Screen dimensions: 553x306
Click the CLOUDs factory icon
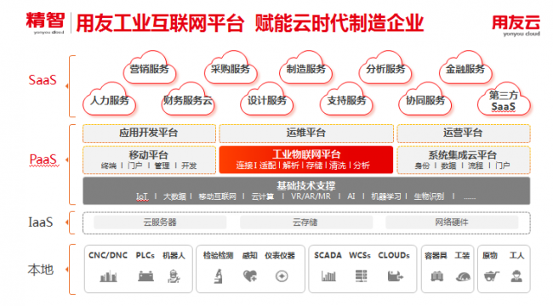click(x=395, y=276)
